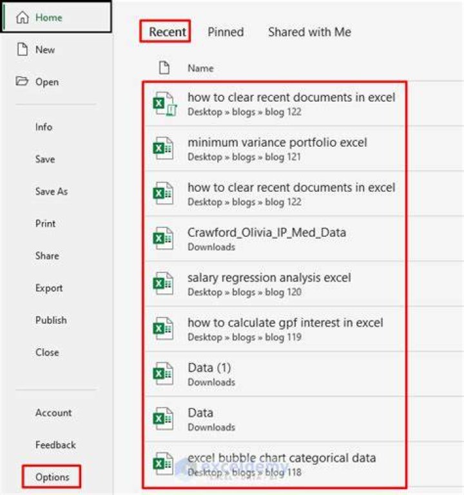Open the Print page
Viewport: 464px width, 495px height.
(45, 223)
